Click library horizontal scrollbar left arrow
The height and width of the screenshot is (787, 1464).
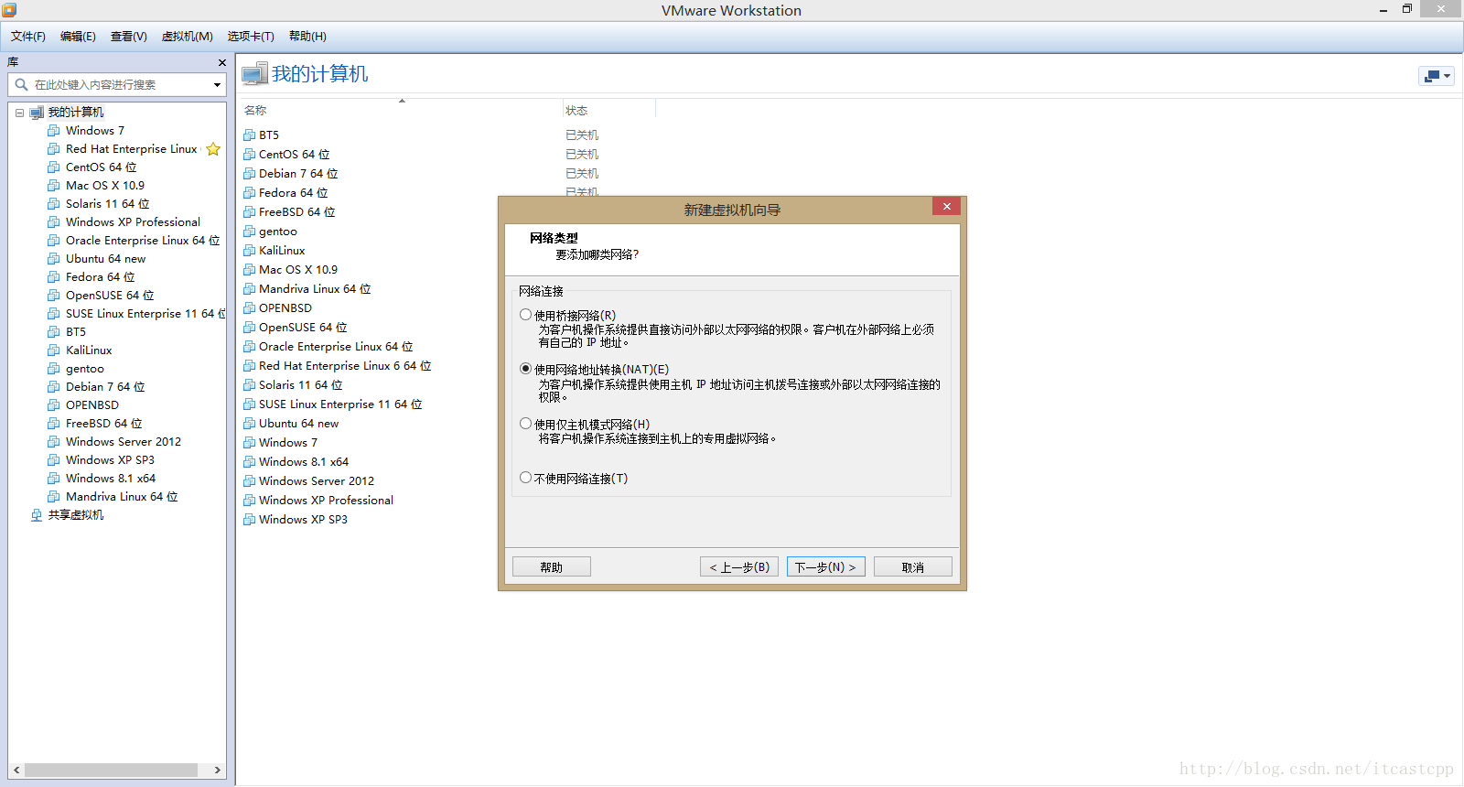[16, 771]
